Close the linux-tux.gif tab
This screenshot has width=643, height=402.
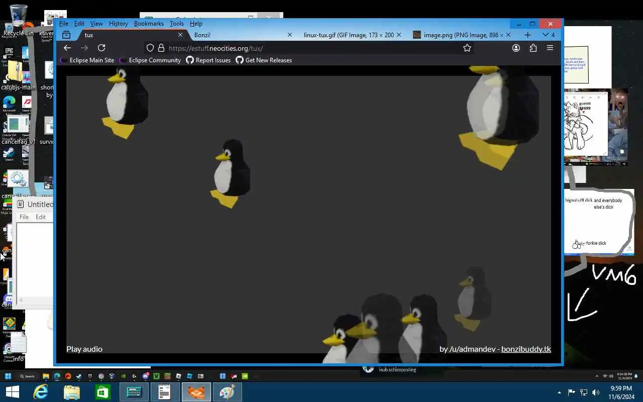pos(399,35)
